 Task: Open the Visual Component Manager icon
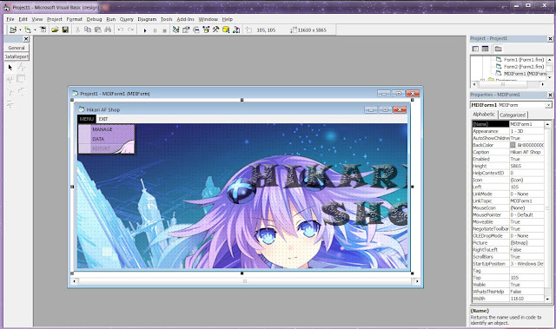[x=236, y=30]
